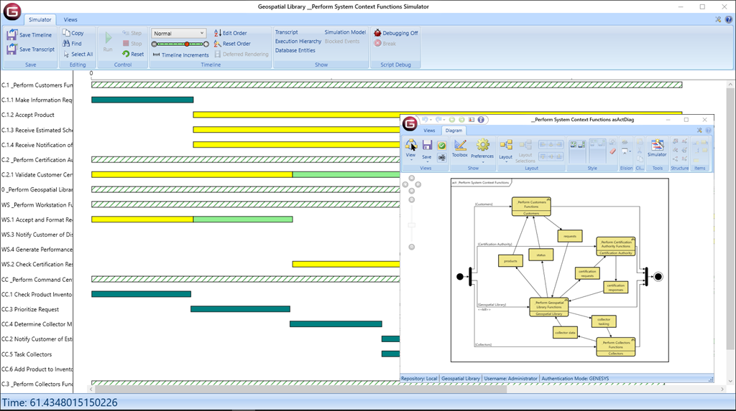The height and width of the screenshot is (411, 736).
Task: Click the simulation speed slider track
Action: [178, 44]
